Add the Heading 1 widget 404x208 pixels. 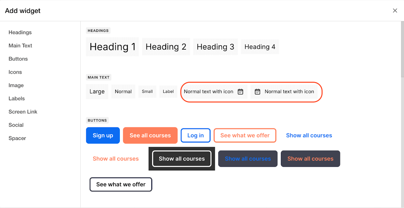point(112,47)
